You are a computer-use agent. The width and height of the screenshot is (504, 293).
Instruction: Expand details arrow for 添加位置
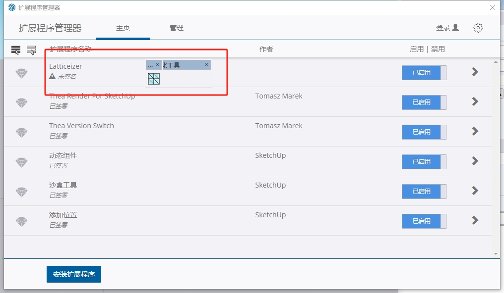pos(475,220)
